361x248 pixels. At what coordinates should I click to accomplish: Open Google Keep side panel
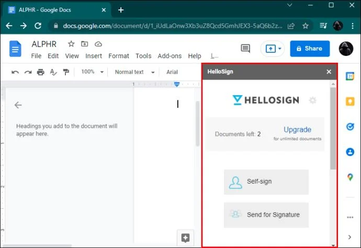pyautogui.click(x=350, y=102)
